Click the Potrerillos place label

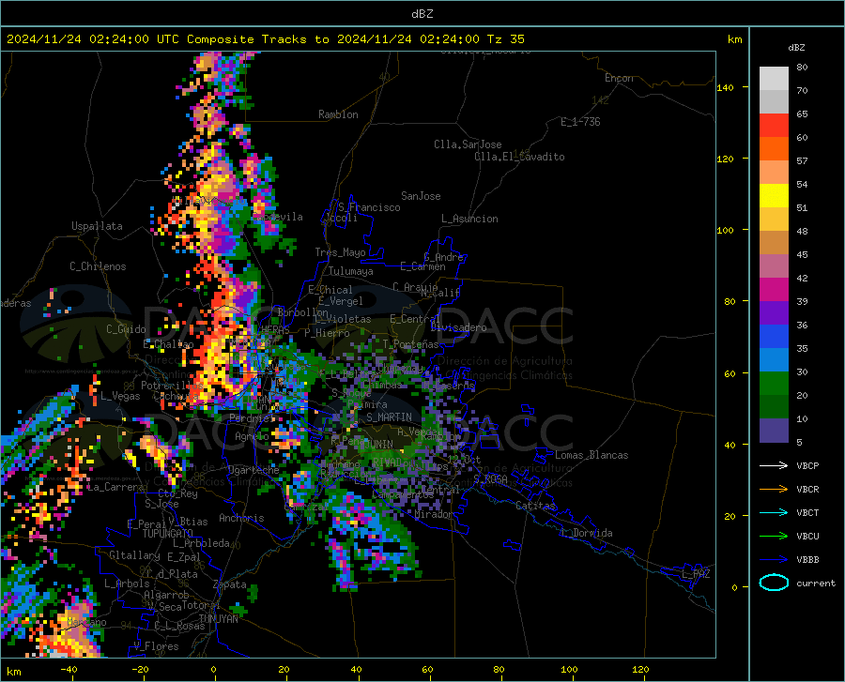[172, 386]
